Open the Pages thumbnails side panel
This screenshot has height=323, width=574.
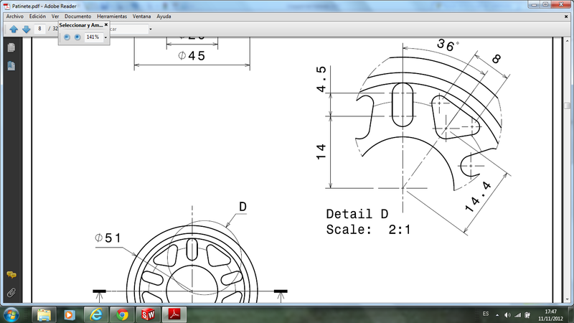click(11, 47)
